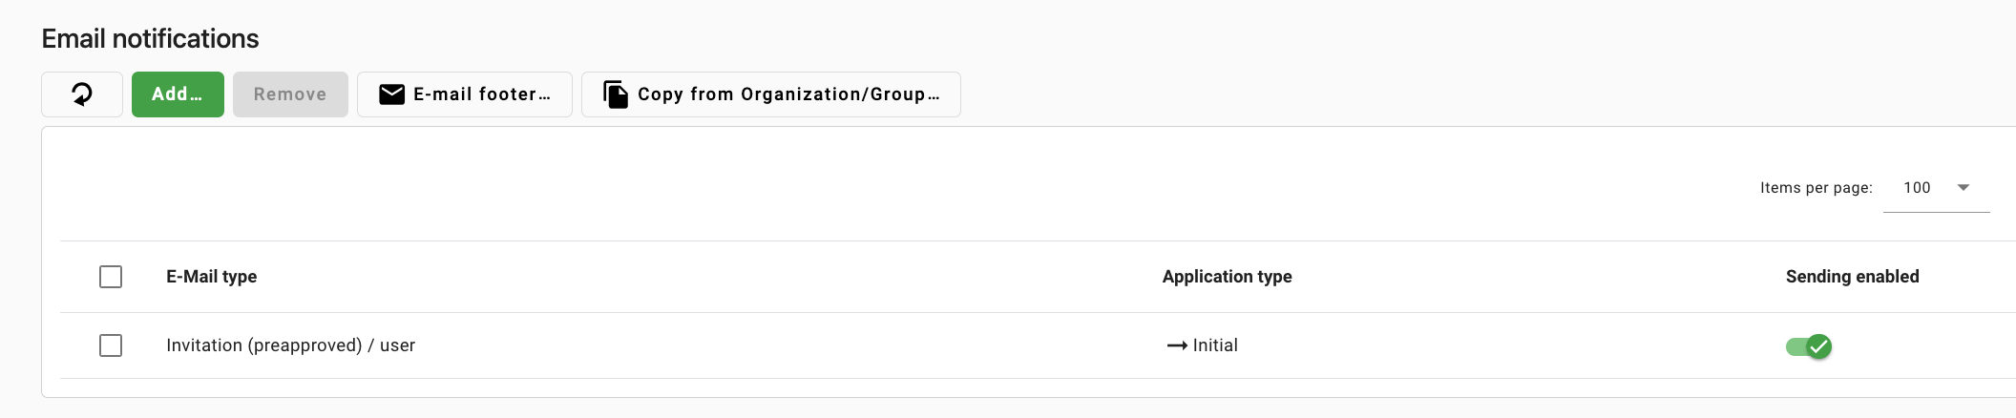Open the E-mail footer… settings label
2016x418 pixels.
481,94
